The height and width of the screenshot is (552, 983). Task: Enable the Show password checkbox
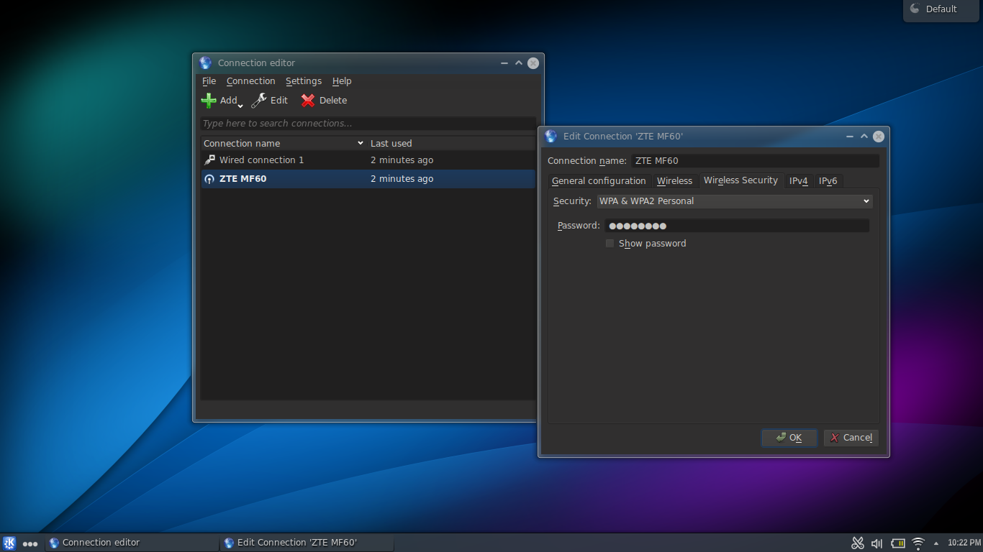[x=610, y=244]
